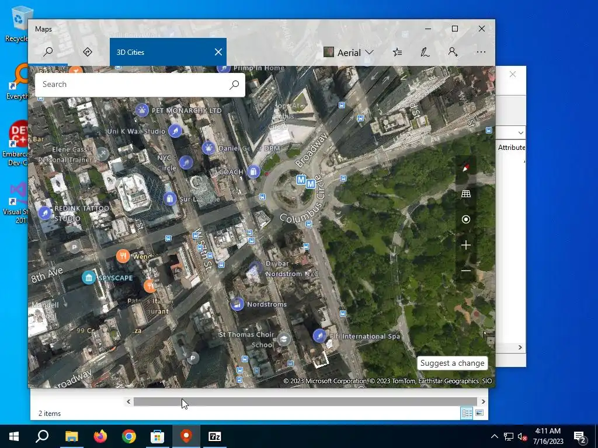Select the Wendy's restaurant pin
Screen dimensions: 598x448
(123, 256)
